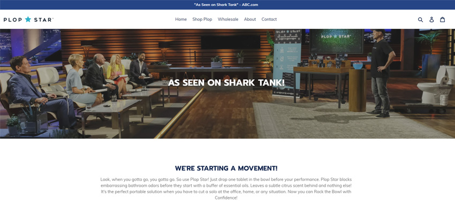Open the shopping cart bag icon

point(443,19)
